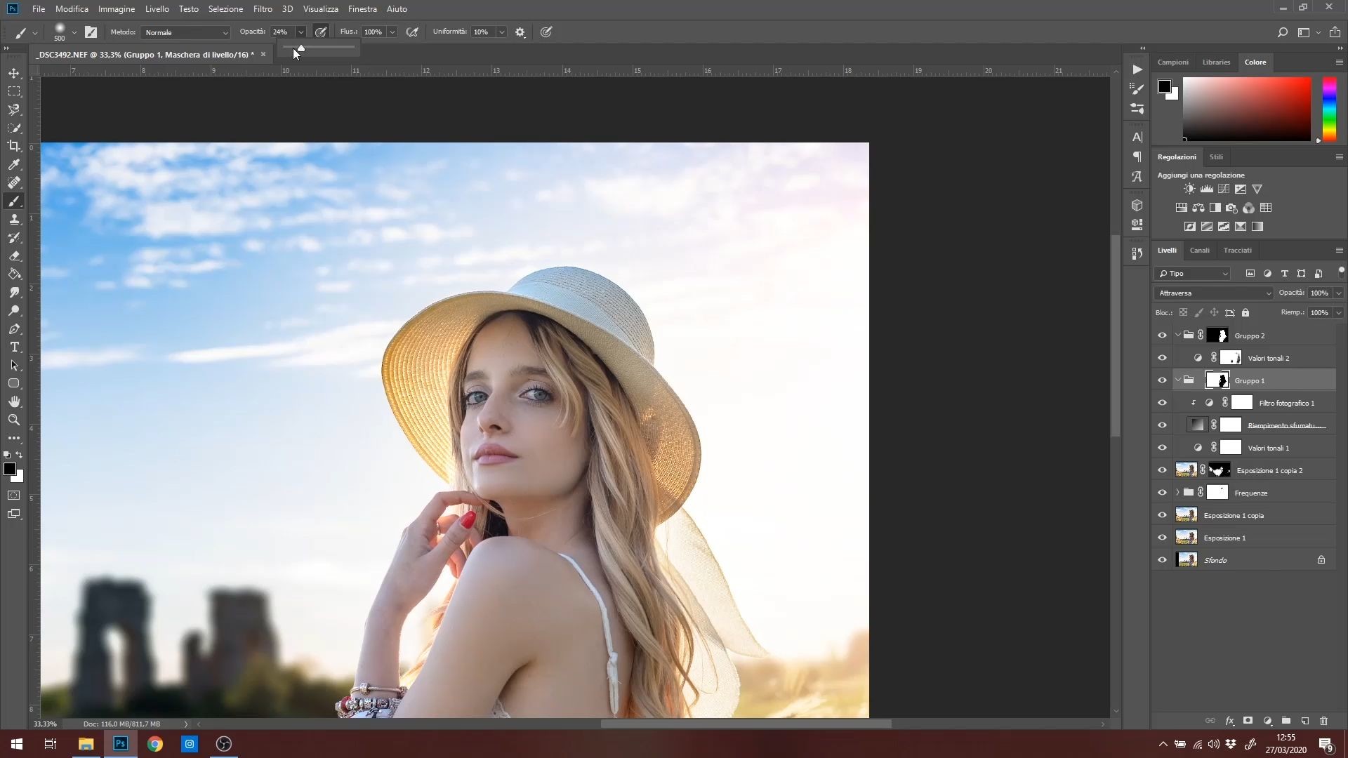1348x758 pixels.
Task: Select the Rectangular Marquee tool
Action: [14, 91]
